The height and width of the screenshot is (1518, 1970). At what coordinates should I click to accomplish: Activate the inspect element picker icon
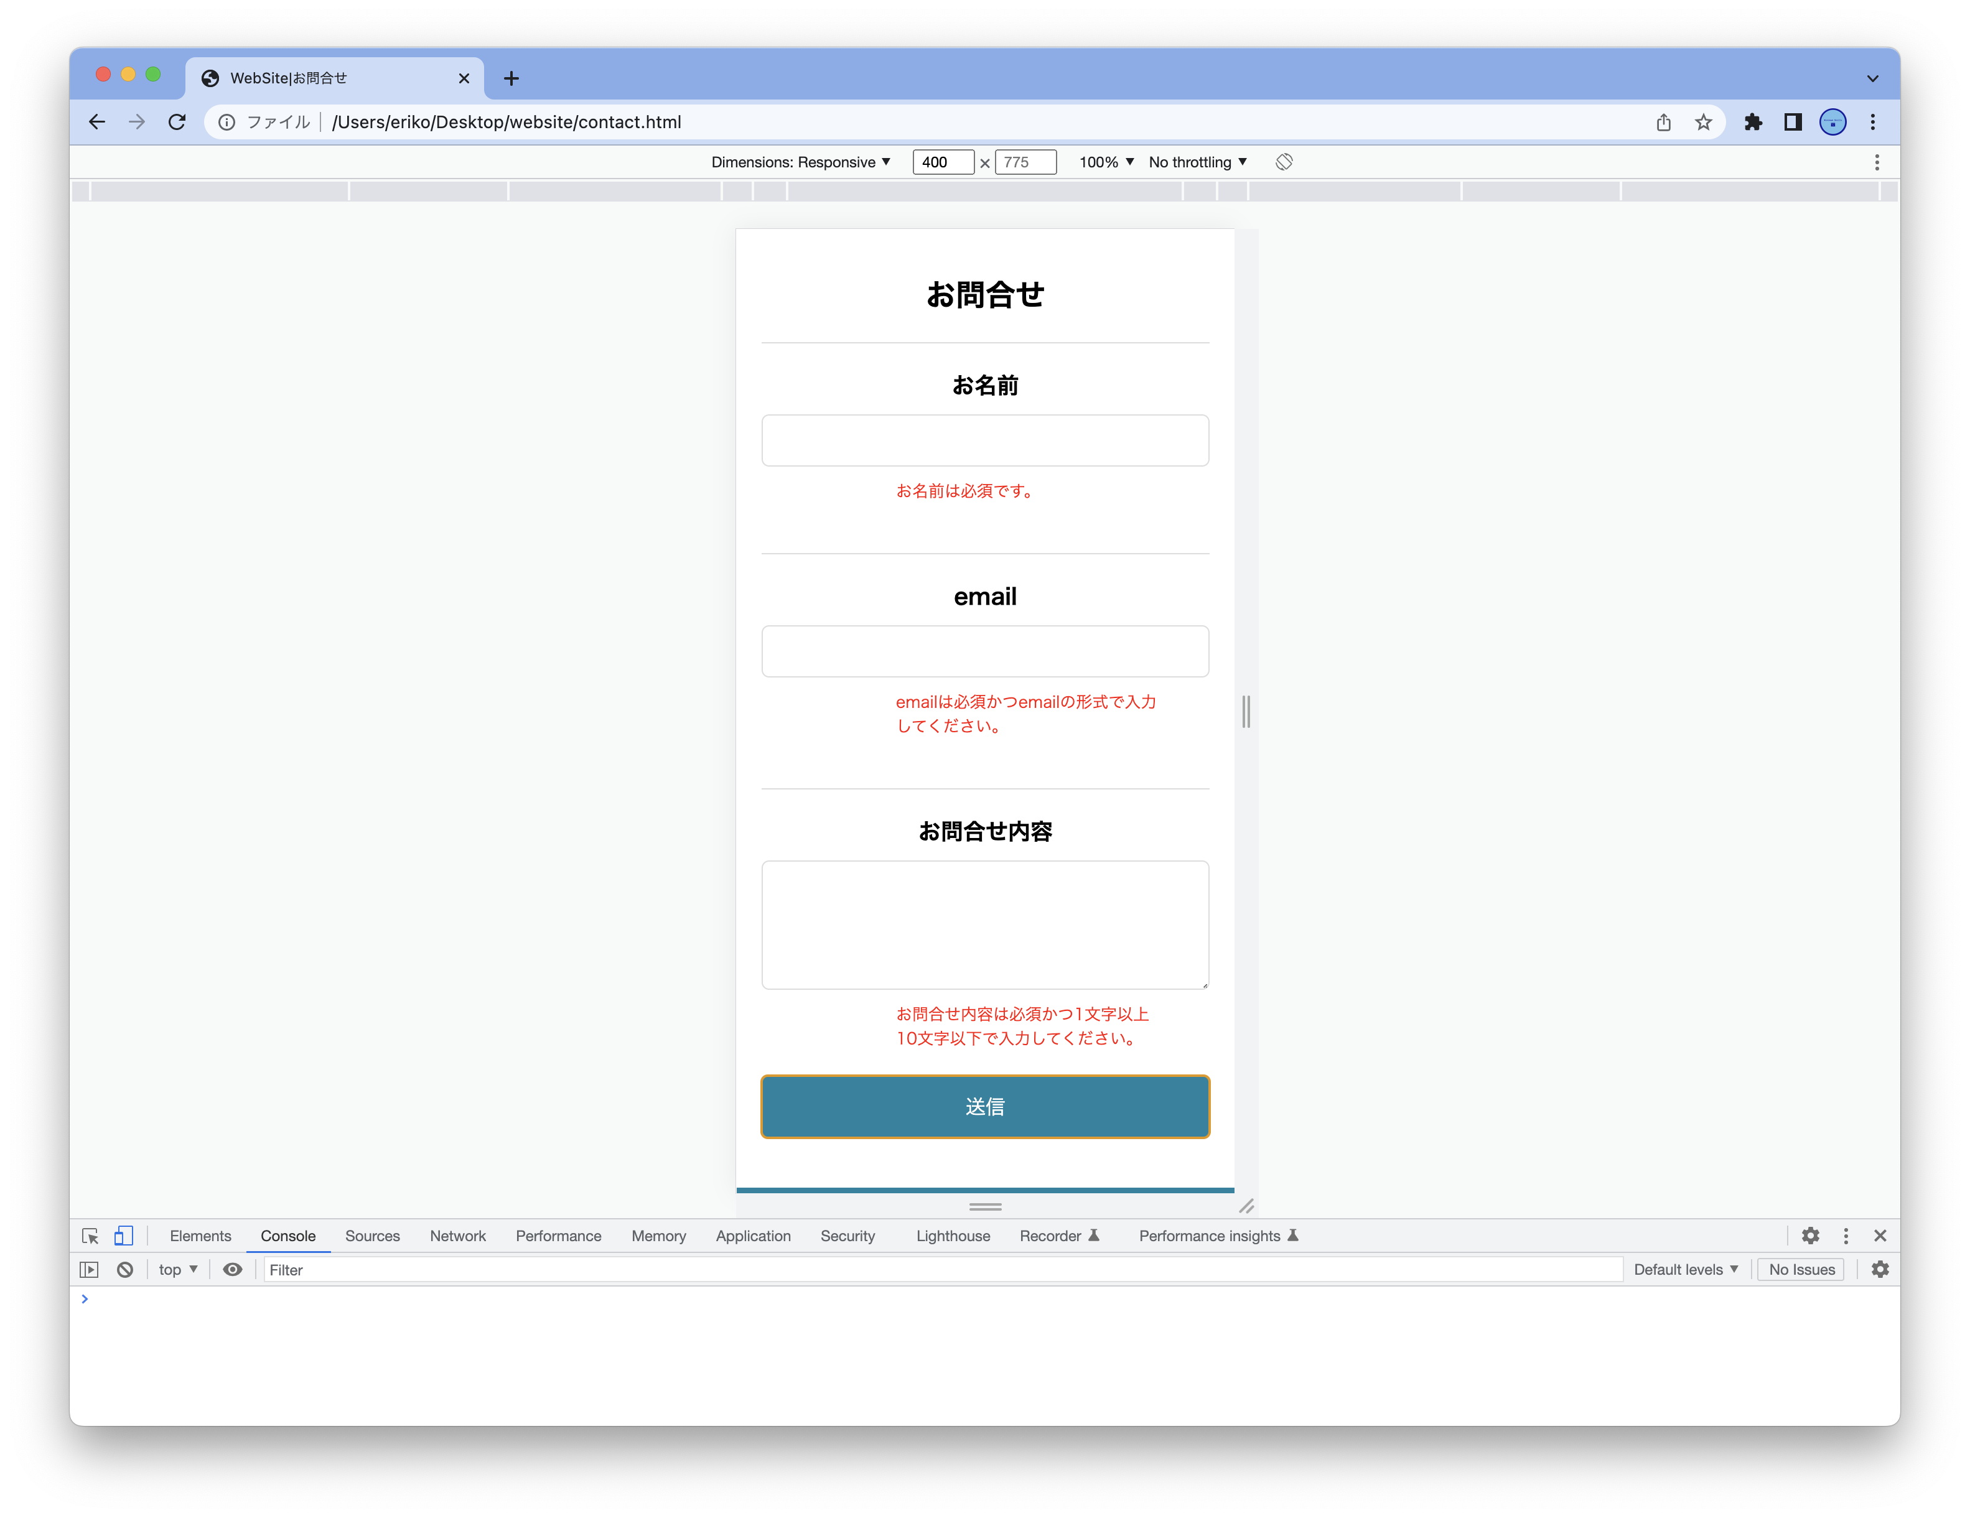[90, 1236]
